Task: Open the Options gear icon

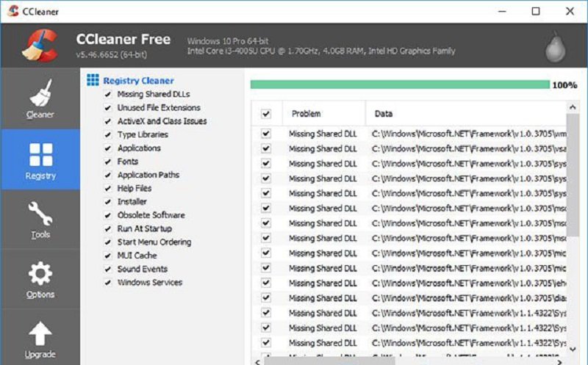Action: (x=40, y=273)
